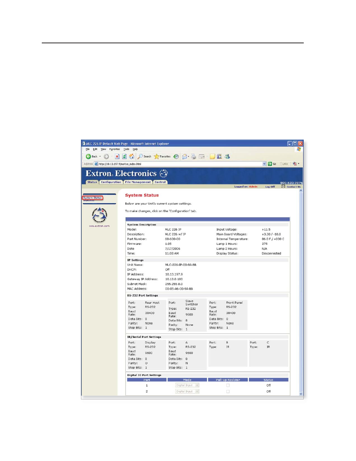Open the System Status sidebar link
Viewport: 356px width, 461px height.
(x=92, y=198)
